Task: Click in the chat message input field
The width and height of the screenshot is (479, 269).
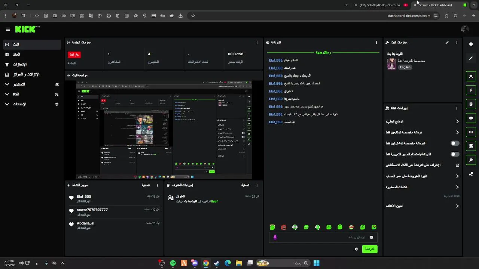Action: [323, 237]
